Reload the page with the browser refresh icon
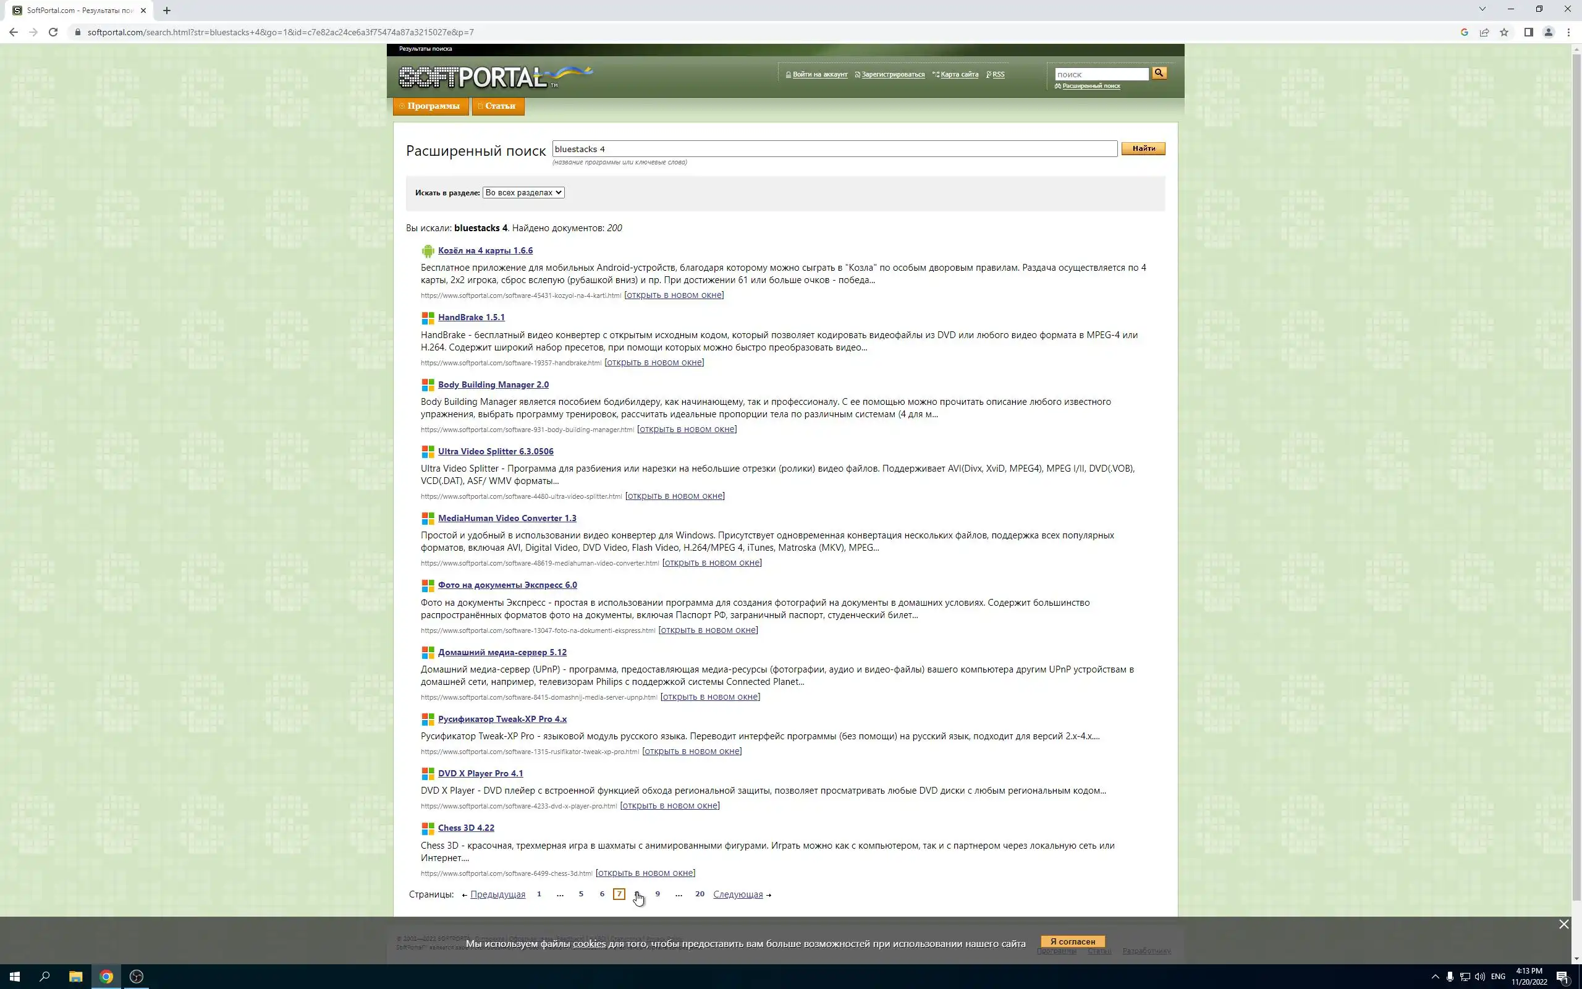The height and width of the screenshot is (989, 1582). (53, 32)
